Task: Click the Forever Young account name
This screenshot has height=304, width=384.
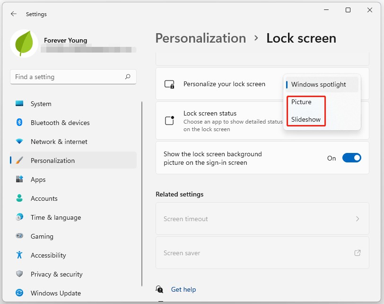Action: 65,40
